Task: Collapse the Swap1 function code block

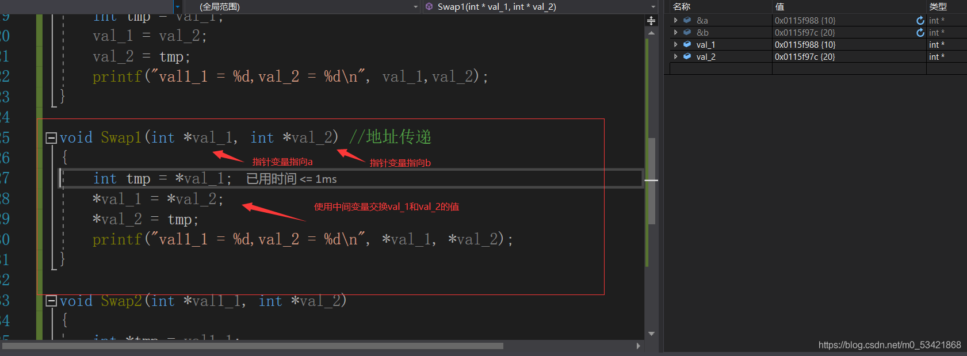Action: 51,138
